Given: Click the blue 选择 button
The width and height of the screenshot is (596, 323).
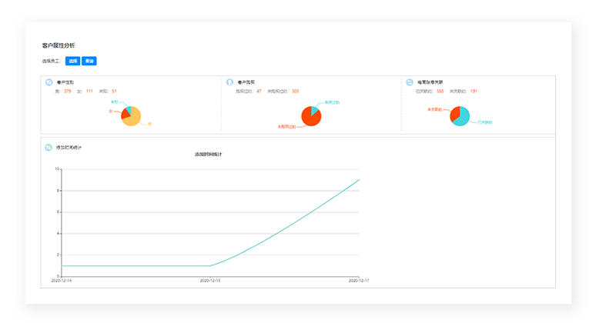Looking at the screenshot, I should (x=72, y=61).
